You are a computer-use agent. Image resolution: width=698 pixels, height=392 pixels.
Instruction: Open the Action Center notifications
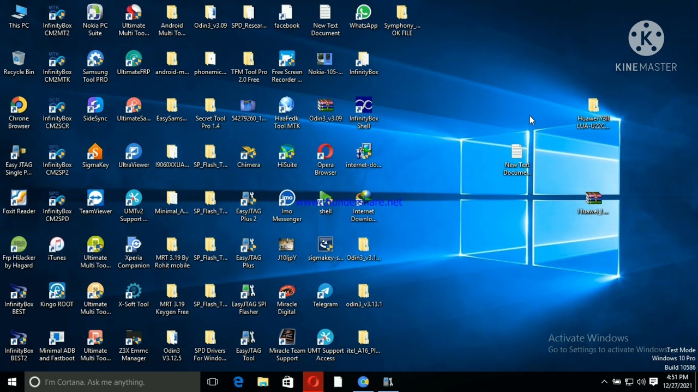pyautogui.click(x=653, y=382)
